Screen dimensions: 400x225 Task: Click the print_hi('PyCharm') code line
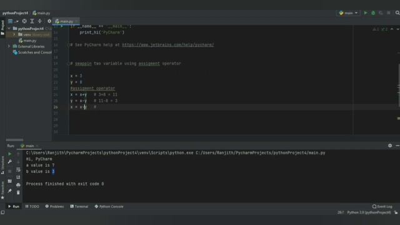(x=102, y=32)
